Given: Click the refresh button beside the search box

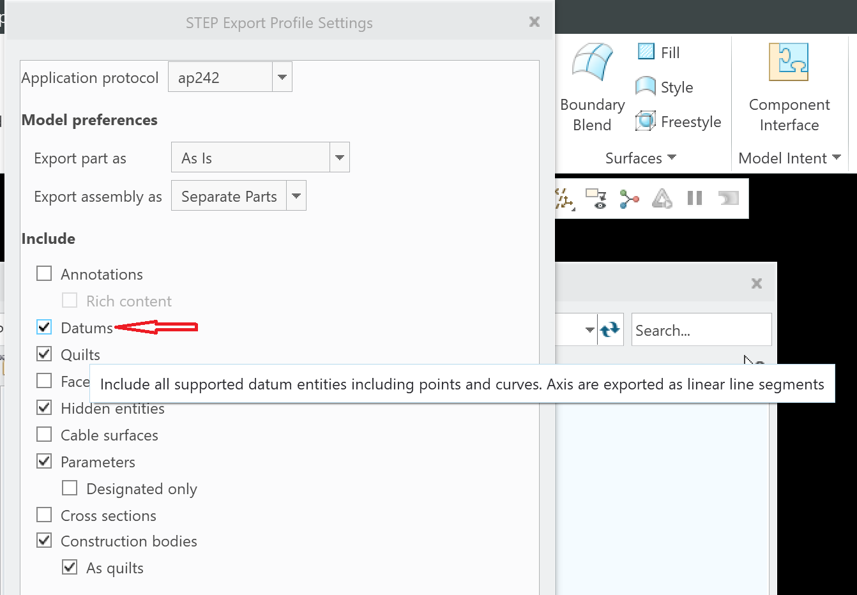Looking at the screenshot, I should pos(611,329).
